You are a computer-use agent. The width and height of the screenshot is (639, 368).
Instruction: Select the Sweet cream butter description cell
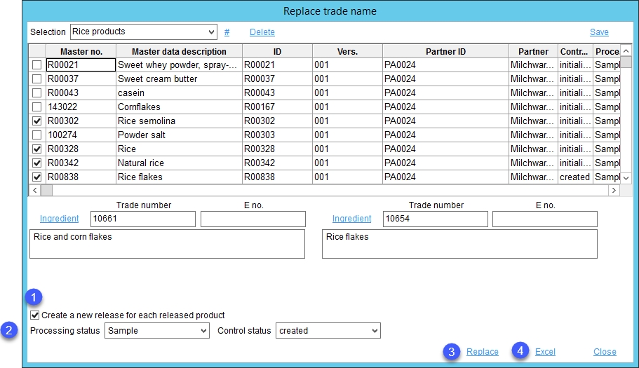179,79
